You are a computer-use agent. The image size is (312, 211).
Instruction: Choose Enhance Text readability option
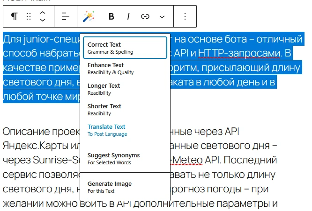click(125, 69)
